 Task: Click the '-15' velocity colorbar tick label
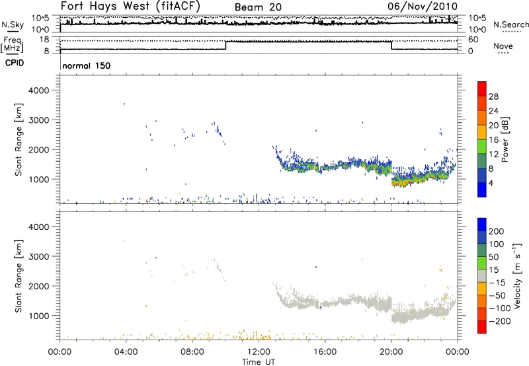click(497, 283)
